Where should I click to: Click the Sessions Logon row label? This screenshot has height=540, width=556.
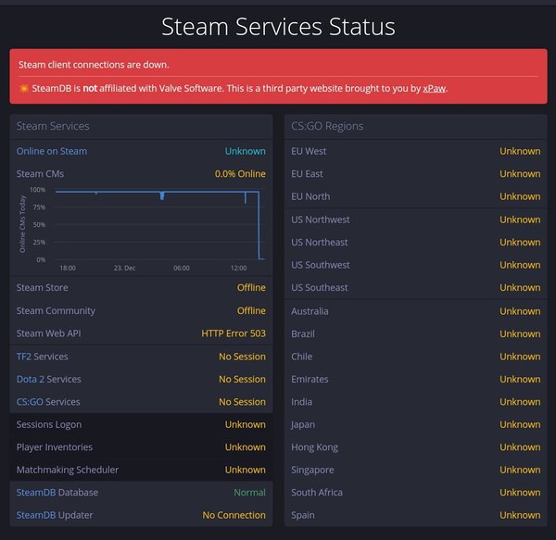coord(49,424)
